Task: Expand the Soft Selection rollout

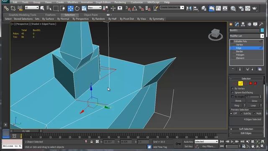Action: point(246,129)
